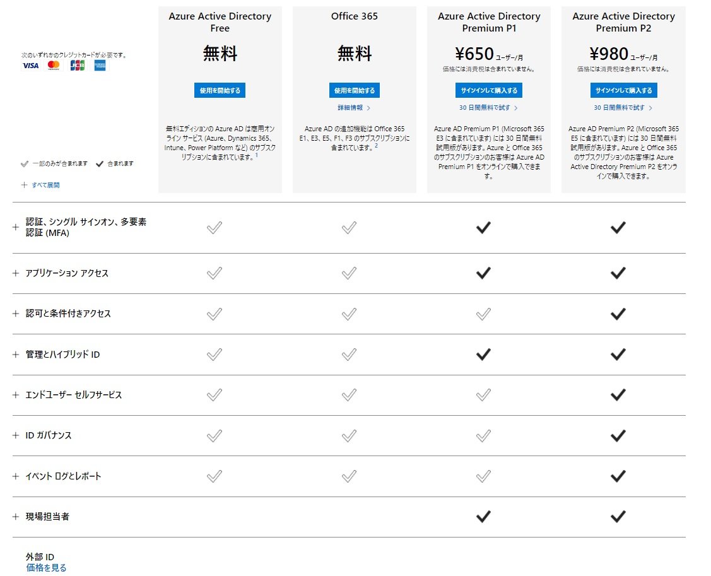Viewport: 711px width, 576px height.
Task: Click Premium P1 checkmark in 現場担当者 row
Action: [483, 516]
